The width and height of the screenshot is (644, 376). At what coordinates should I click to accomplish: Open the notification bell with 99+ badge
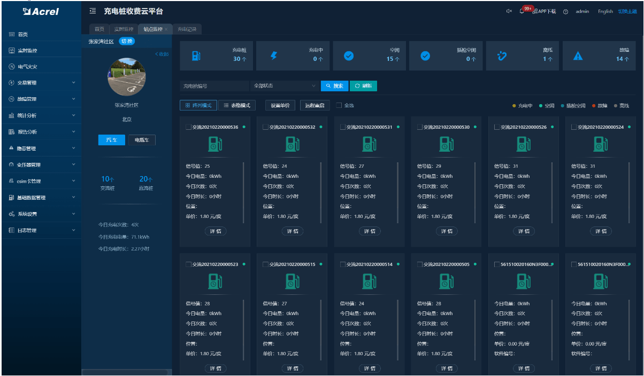[522, 11]
